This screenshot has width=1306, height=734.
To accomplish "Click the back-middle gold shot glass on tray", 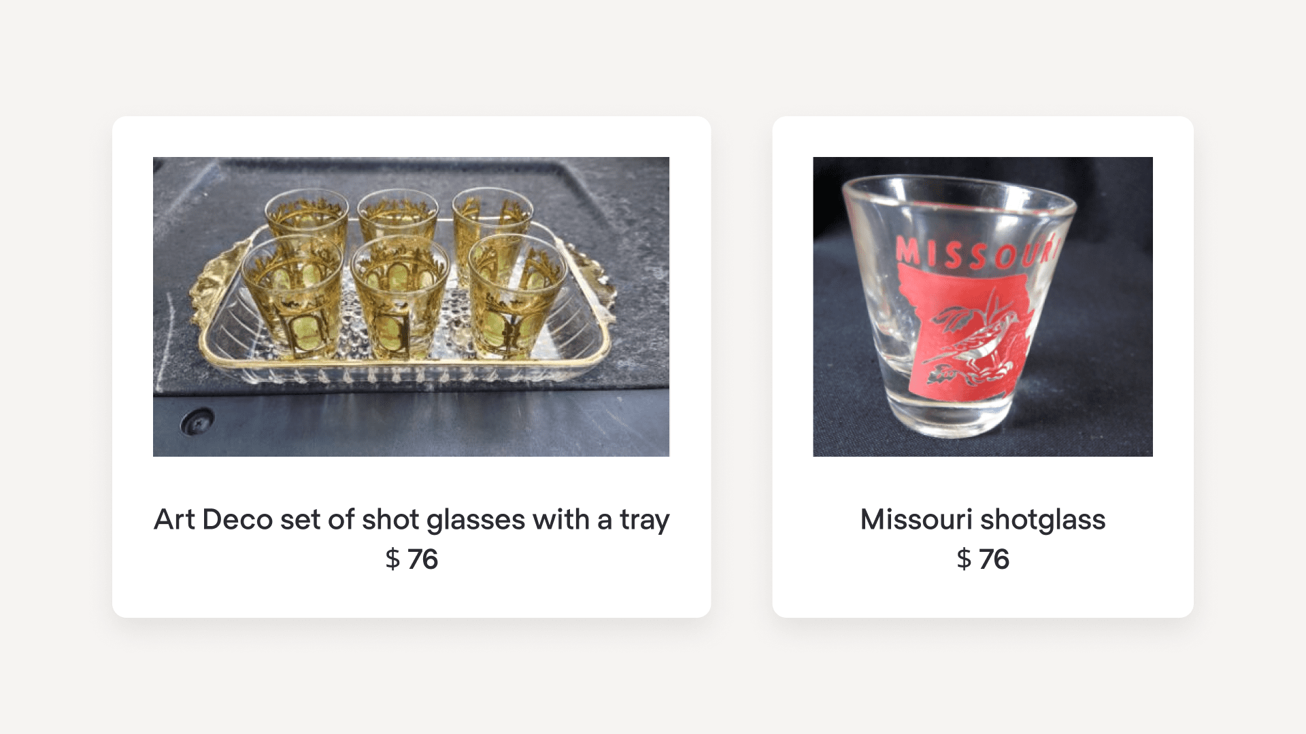I will pos(398,209).
